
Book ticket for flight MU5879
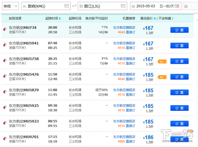[x=179, y=92]
